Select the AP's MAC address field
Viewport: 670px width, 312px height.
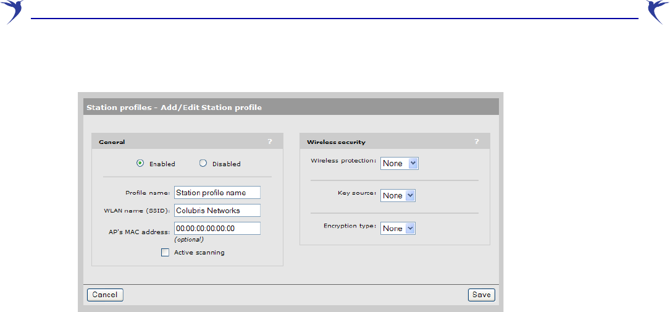[x=217, y=228]
